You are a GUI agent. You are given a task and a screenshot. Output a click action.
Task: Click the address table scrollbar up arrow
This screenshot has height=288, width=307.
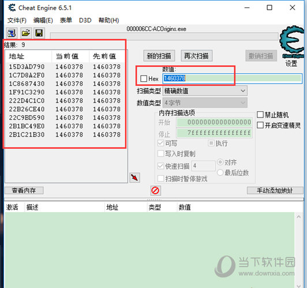(299, 217)
